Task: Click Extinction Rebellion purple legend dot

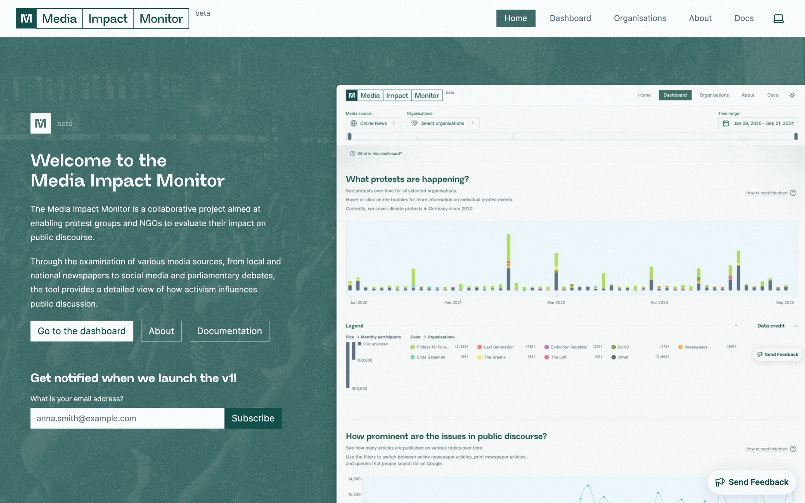Action: click(x=546, y=347)
